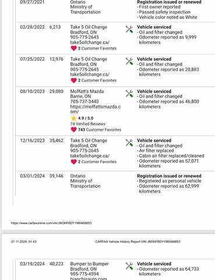Viewport: 215px width, 280px height.
Task: Open take5oilchange.ca link in 07/25/2022 entry
Action: click(90, 75)
